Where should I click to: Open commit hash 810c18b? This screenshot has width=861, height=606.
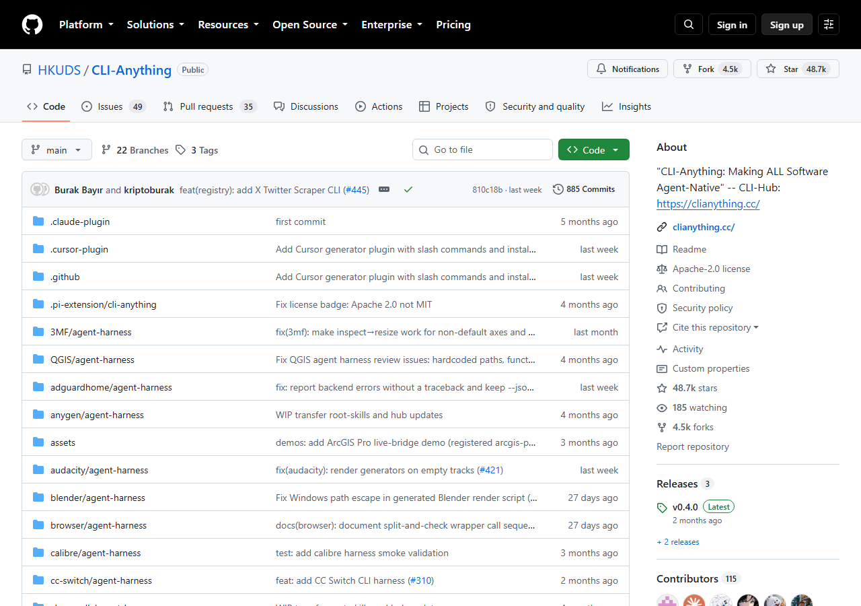488,190
